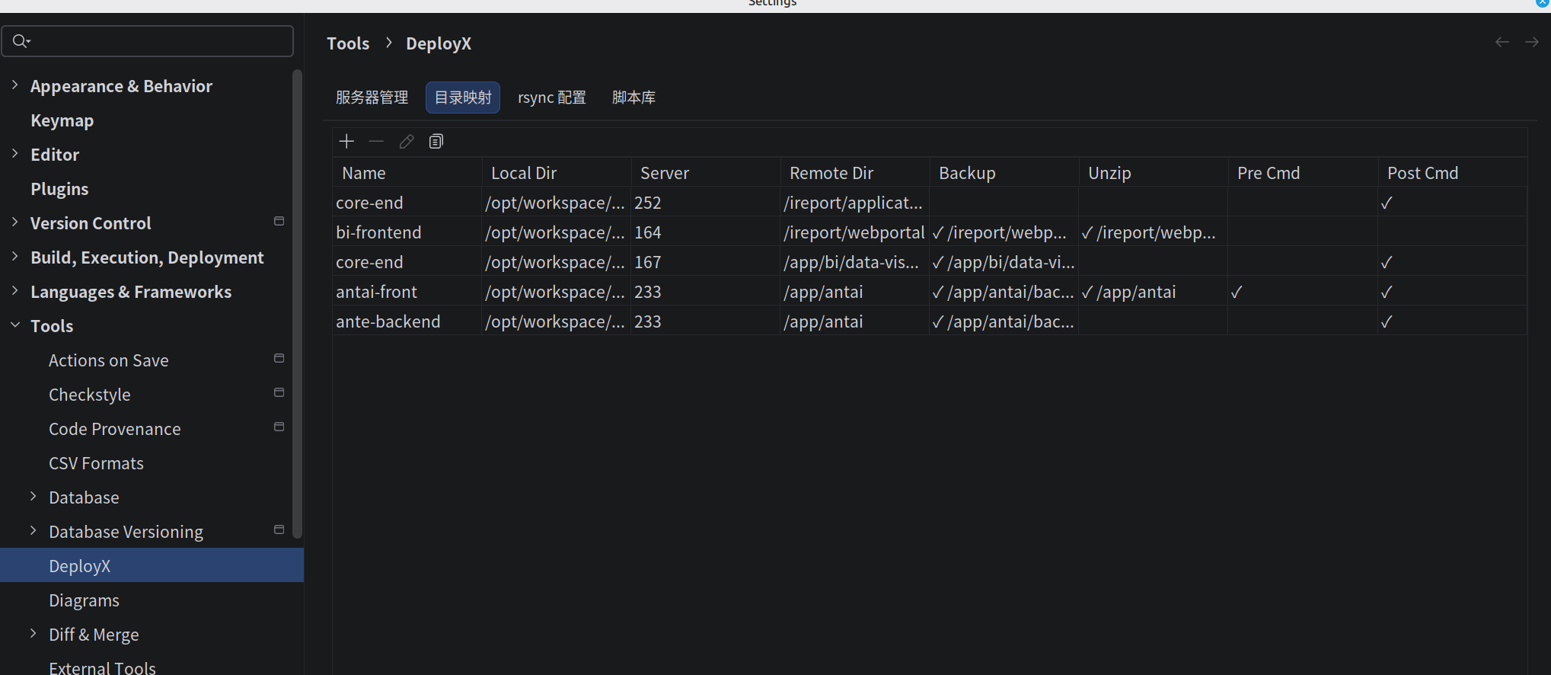
Task: Select DeployX in the settings tree
Action: (152, 565)
